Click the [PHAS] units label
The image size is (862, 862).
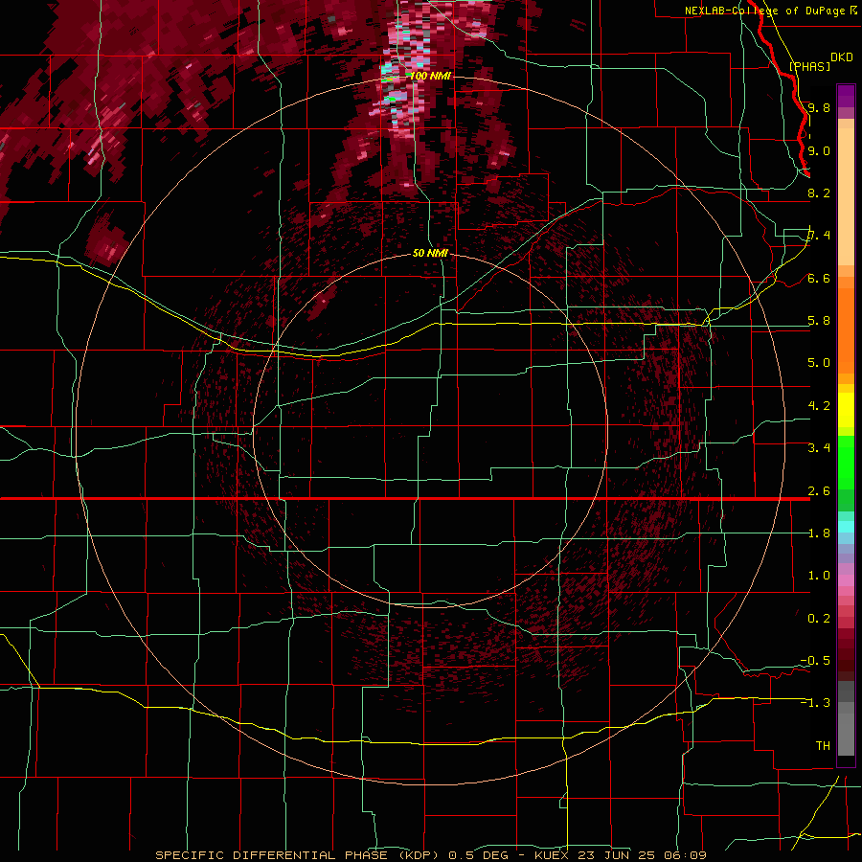(809, 66)
